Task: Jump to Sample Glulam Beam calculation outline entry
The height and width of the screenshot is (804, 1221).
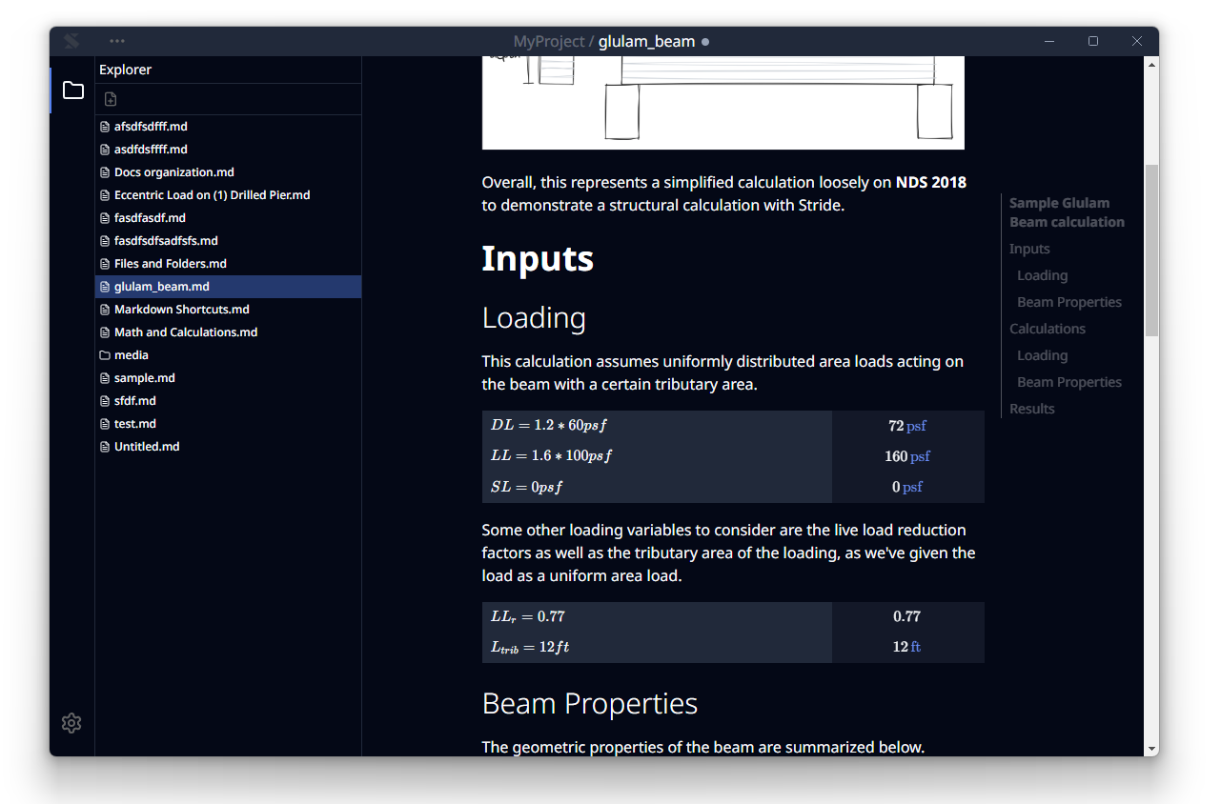Action: (1067, 212)
